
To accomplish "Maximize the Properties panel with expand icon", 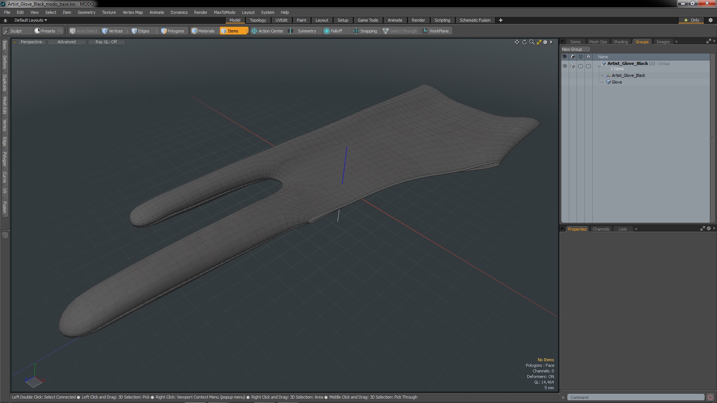I will coord(702,228).
